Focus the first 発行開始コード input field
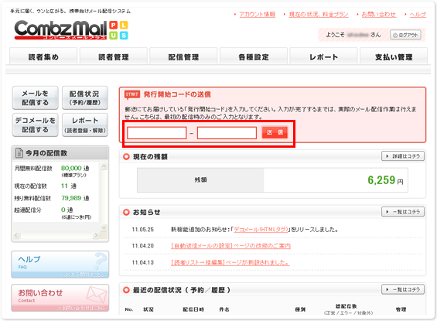The image size is (437, 321). click(x=157, y=133)
